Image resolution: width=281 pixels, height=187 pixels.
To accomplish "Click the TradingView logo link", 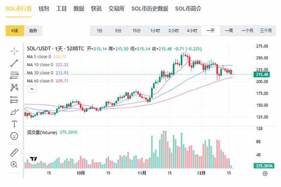I will (x=34, y=159).
